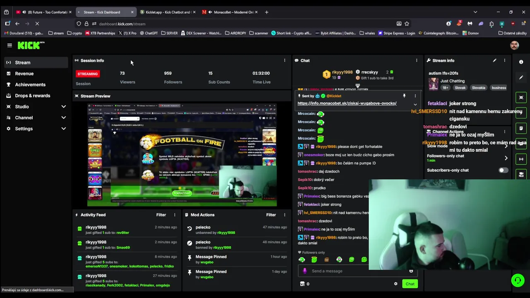Click the broadcast signal icon in right rail
The width and height of the screenshot is (530, 298).
[521, 159]
